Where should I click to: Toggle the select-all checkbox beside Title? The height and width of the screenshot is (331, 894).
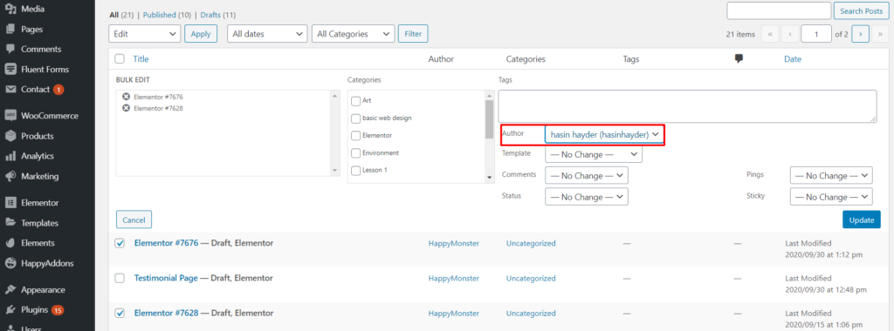[120, 58]
